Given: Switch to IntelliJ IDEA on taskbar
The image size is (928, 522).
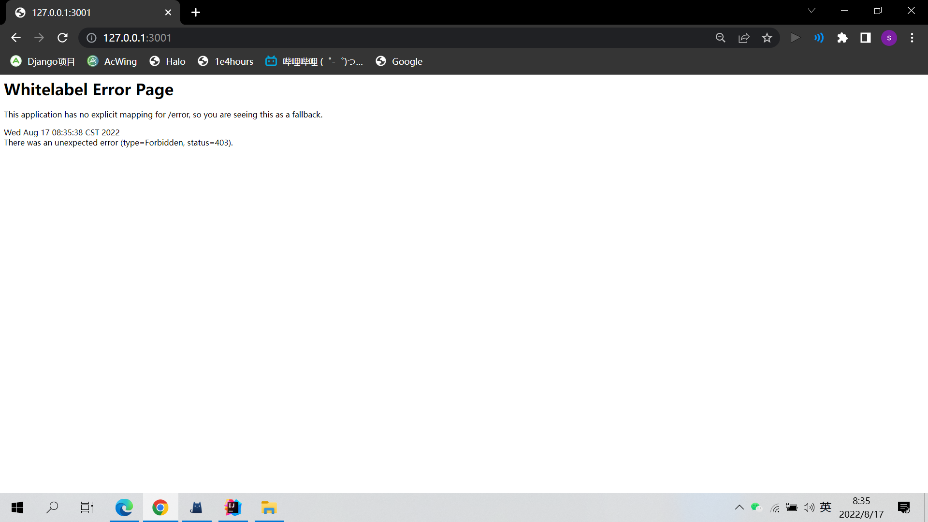Looking at the screenshot, I should [x=233, y=507].
